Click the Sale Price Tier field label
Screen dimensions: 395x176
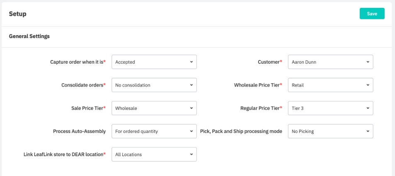pos(86,108)
